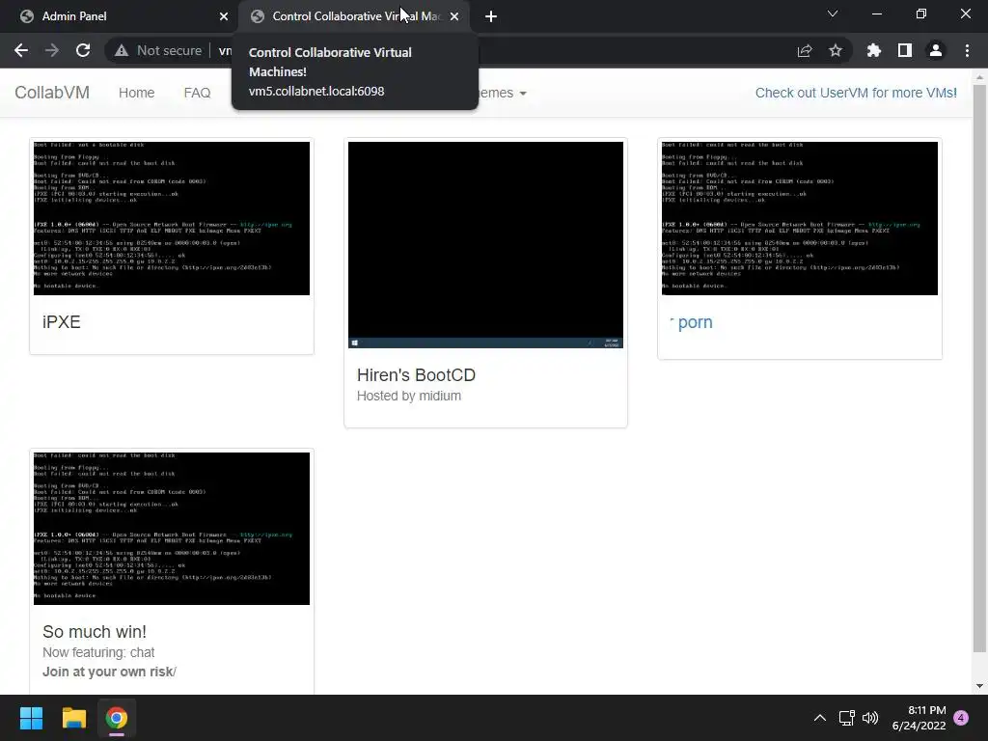
Task: Open the network tray icon
Action: (x=847, y=718)
